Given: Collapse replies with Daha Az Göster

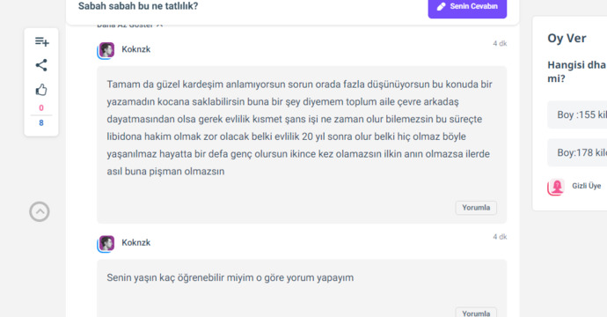Looking at the screenshot, I should (x=129, y=26).
